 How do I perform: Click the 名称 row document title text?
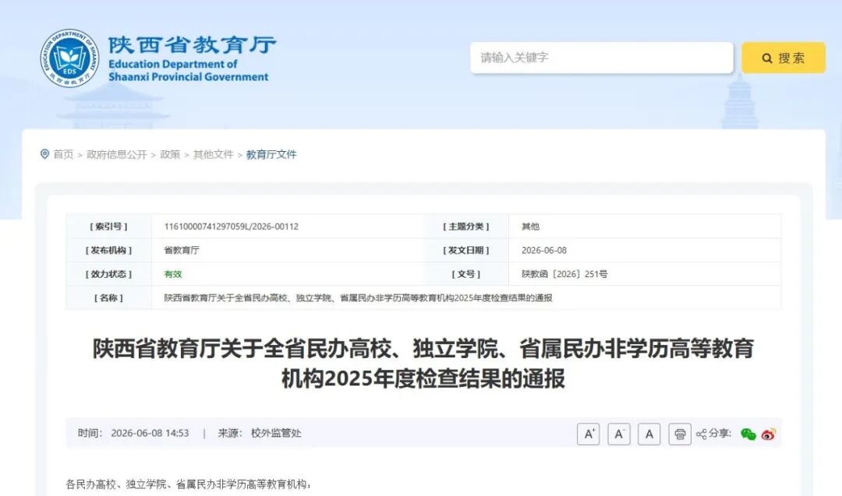(x=358, y=297)
